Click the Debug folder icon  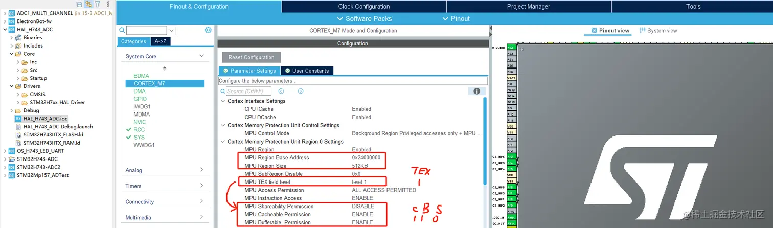(18, 110)
